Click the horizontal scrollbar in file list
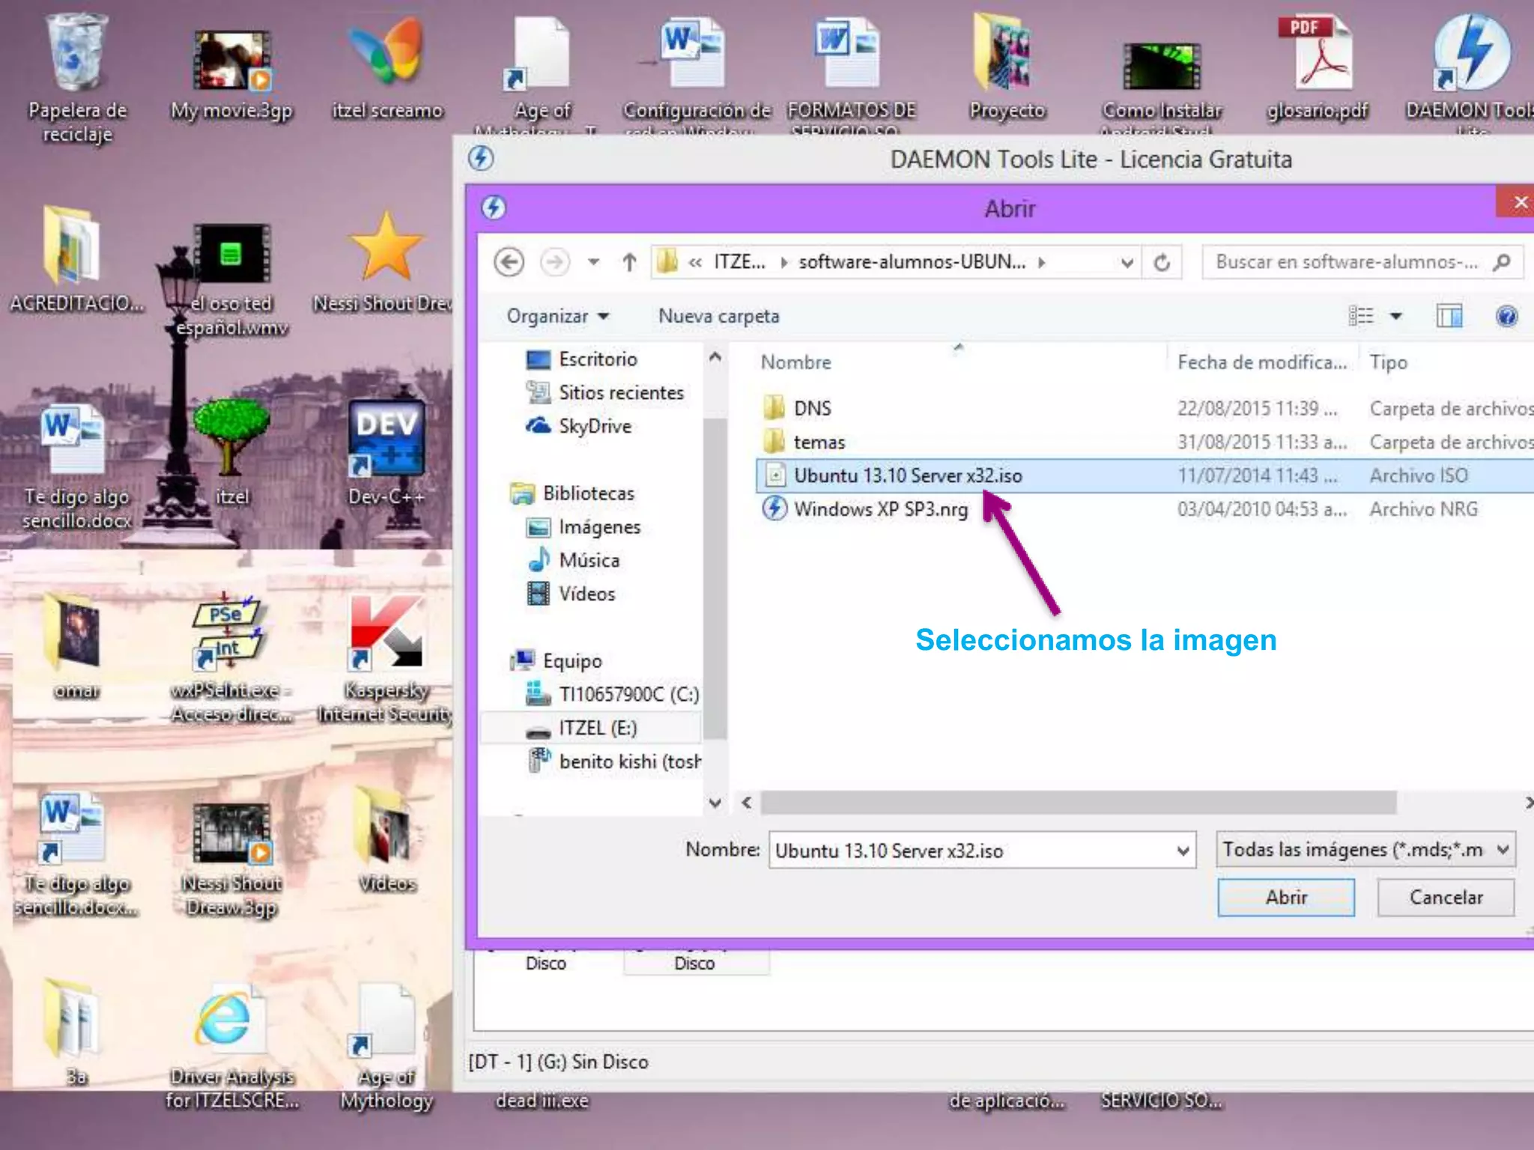The image size is (1534, 1150). (1079, 803)
